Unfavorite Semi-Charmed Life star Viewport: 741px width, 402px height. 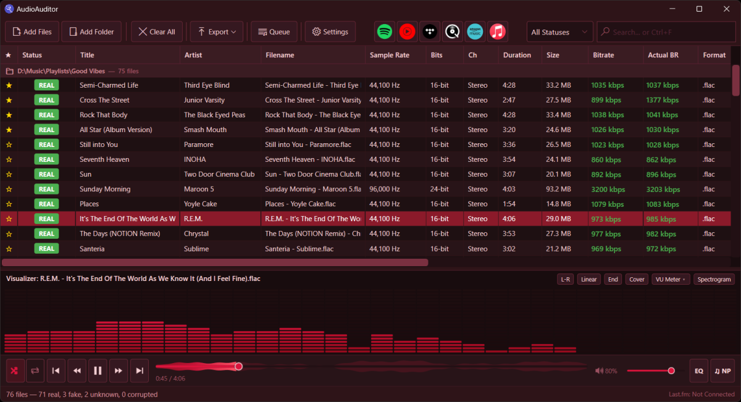click(x=9, y=85)
